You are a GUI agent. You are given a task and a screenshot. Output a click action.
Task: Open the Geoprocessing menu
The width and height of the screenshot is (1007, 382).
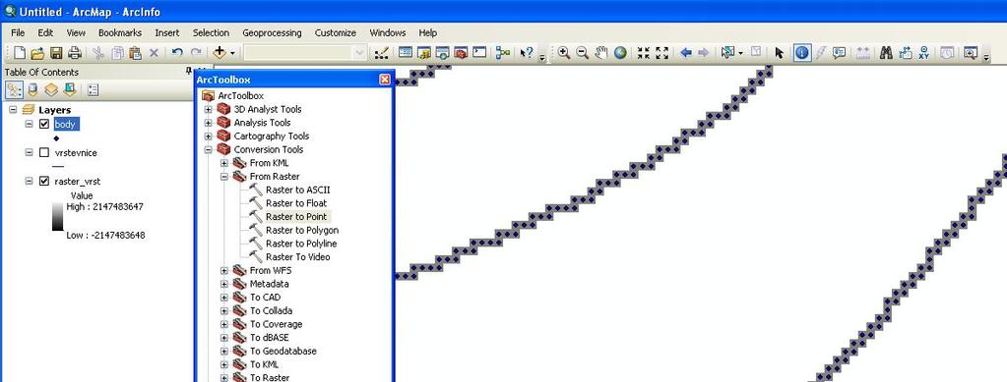(x=272, y=32)
